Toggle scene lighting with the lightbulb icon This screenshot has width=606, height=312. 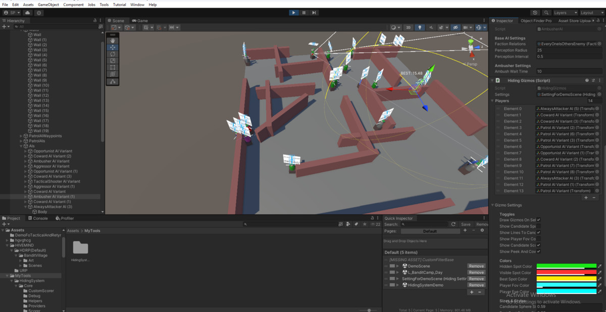(420, 26)
